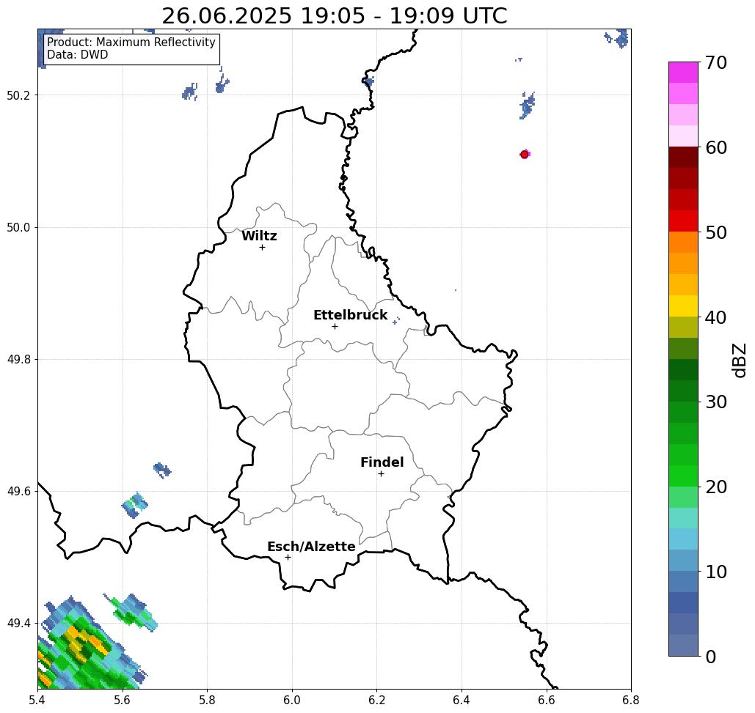The image size is (755, 713).
Task: Click the dBZ colorbar axis label
Action: (739, 360)
